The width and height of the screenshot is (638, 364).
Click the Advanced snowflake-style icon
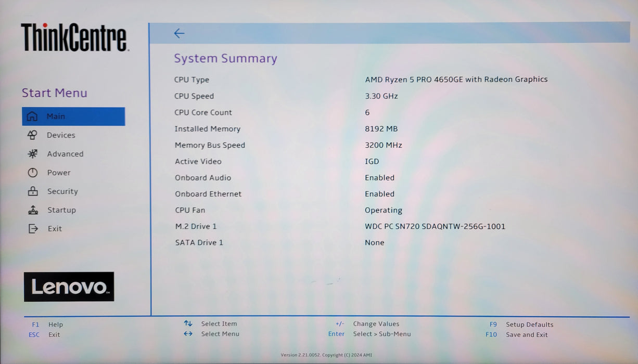click(x=33, y=154)
